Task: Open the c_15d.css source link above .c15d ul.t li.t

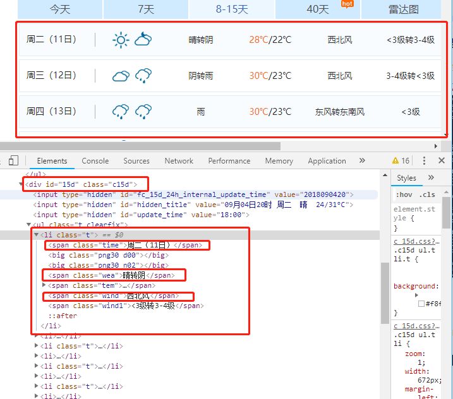Action: pyautogui.click(x=416, y=241)
